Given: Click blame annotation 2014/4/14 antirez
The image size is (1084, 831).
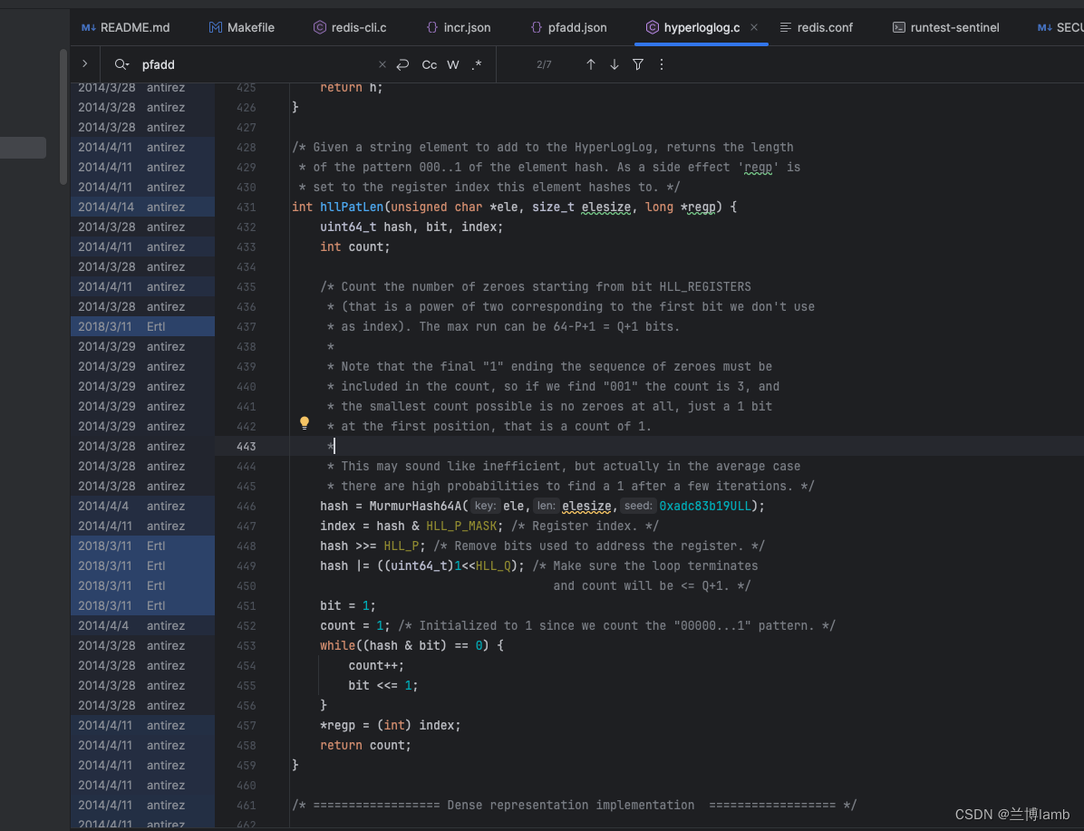Looking at the screenshot, I should pyautogui.click(x=142, y=207).
